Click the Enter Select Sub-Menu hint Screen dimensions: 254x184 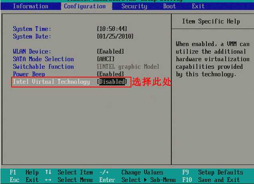tap(137, 180)
